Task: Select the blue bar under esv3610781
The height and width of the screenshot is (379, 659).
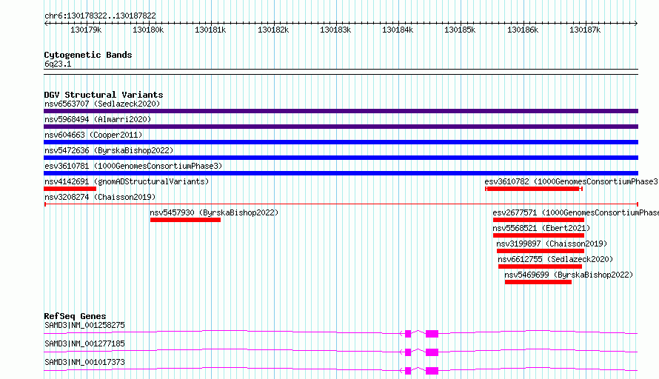Action: 341,173
